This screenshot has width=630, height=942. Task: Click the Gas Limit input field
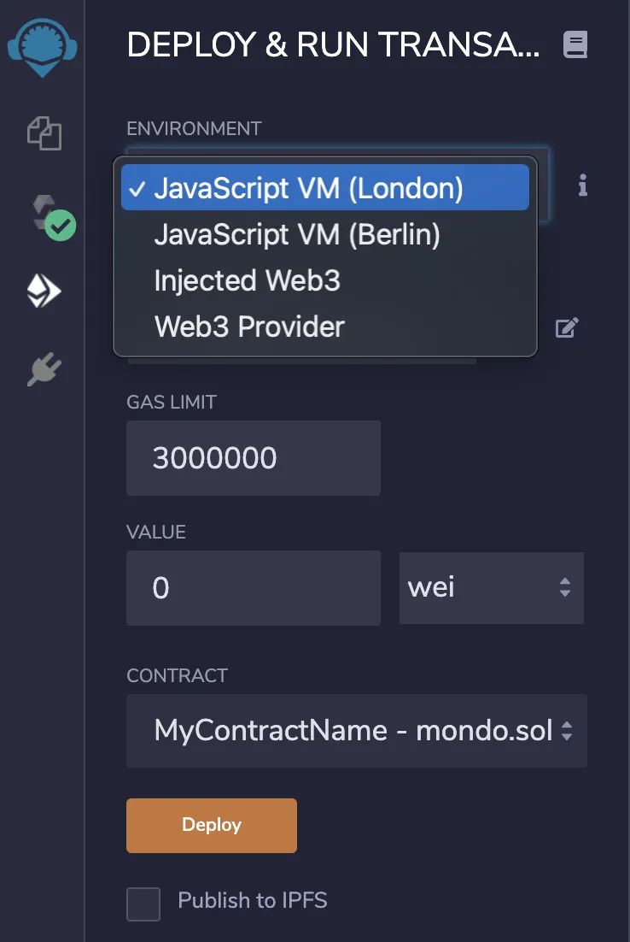click(254, 458)
